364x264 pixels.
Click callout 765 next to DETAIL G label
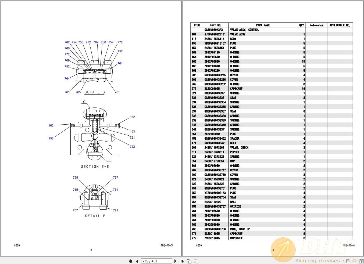[78, 92]
